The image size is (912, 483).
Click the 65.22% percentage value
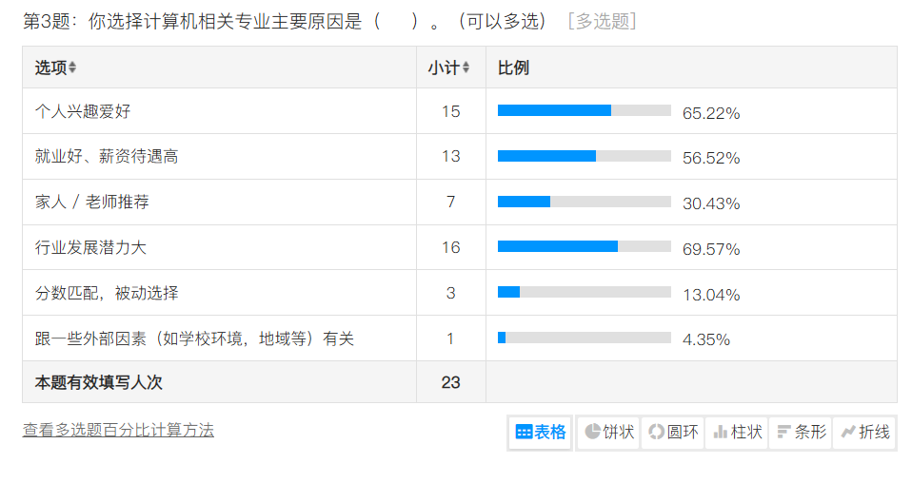711,113
